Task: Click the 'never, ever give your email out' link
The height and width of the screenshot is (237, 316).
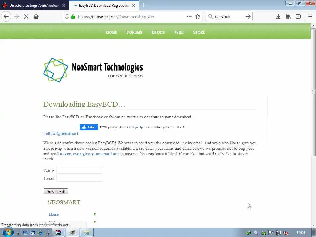Action: tap(89, 154)
